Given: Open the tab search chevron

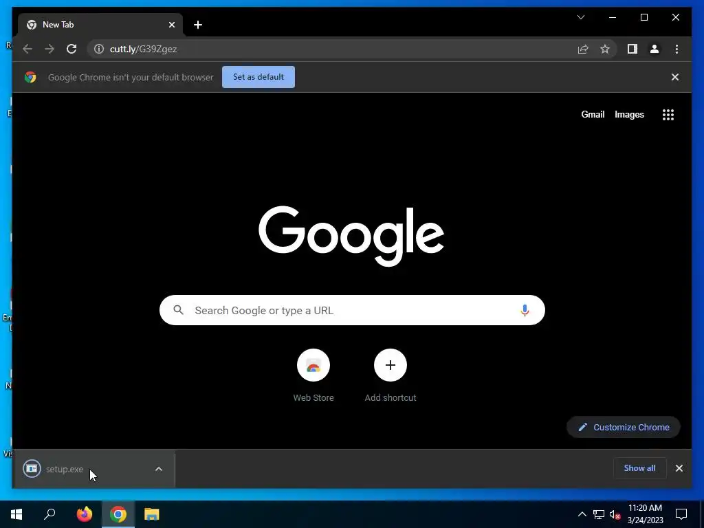Looking at the screenshot, I should pos(581,17).
